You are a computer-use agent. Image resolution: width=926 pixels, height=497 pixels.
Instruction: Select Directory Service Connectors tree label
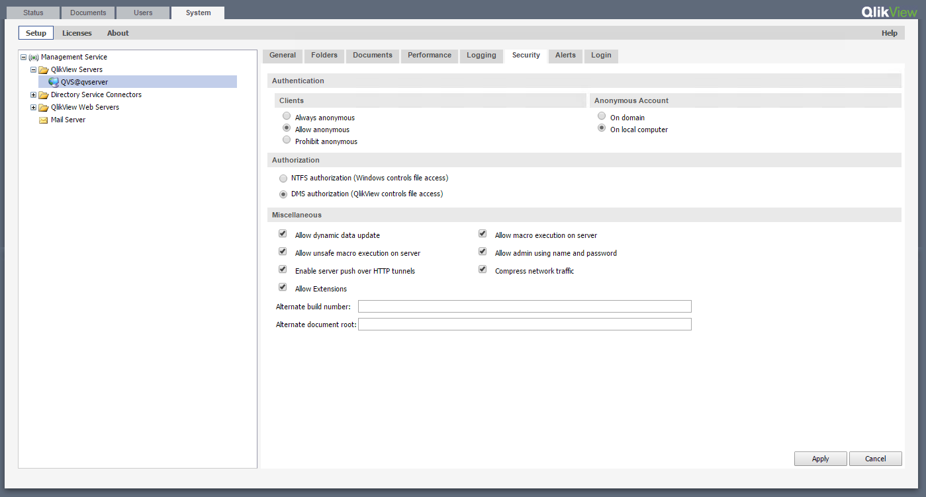pos(96,95)
